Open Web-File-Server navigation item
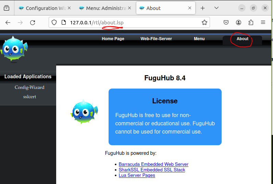Image resolution: width=273 pixels, height=184 pixels. (156, 39)
